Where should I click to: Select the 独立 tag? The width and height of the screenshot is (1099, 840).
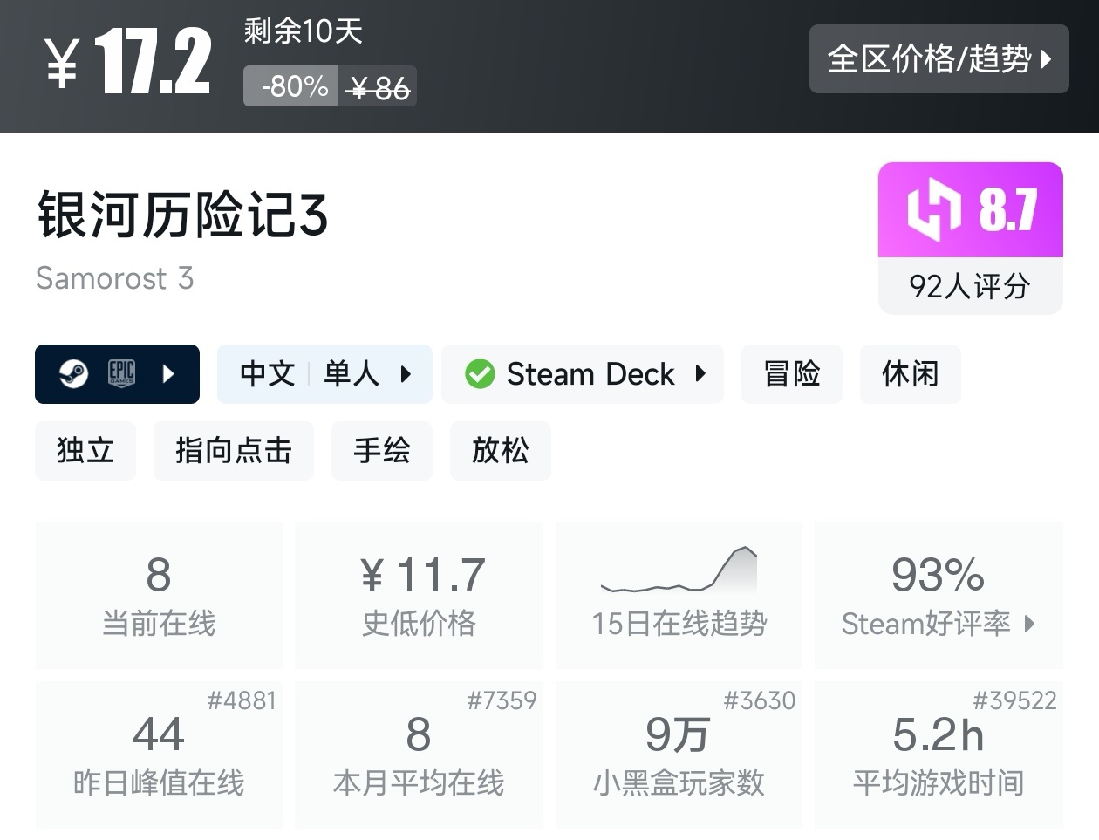pos(85,450)
